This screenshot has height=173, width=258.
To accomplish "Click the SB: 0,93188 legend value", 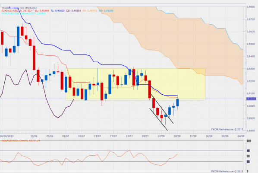I will point(106,11).
